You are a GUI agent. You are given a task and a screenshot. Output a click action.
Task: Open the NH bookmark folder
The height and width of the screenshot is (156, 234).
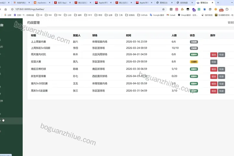48,15
